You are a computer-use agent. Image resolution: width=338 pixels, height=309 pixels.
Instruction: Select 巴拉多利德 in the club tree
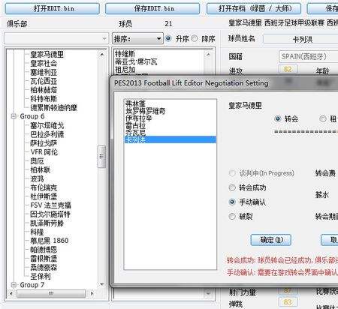pos(47,134)
